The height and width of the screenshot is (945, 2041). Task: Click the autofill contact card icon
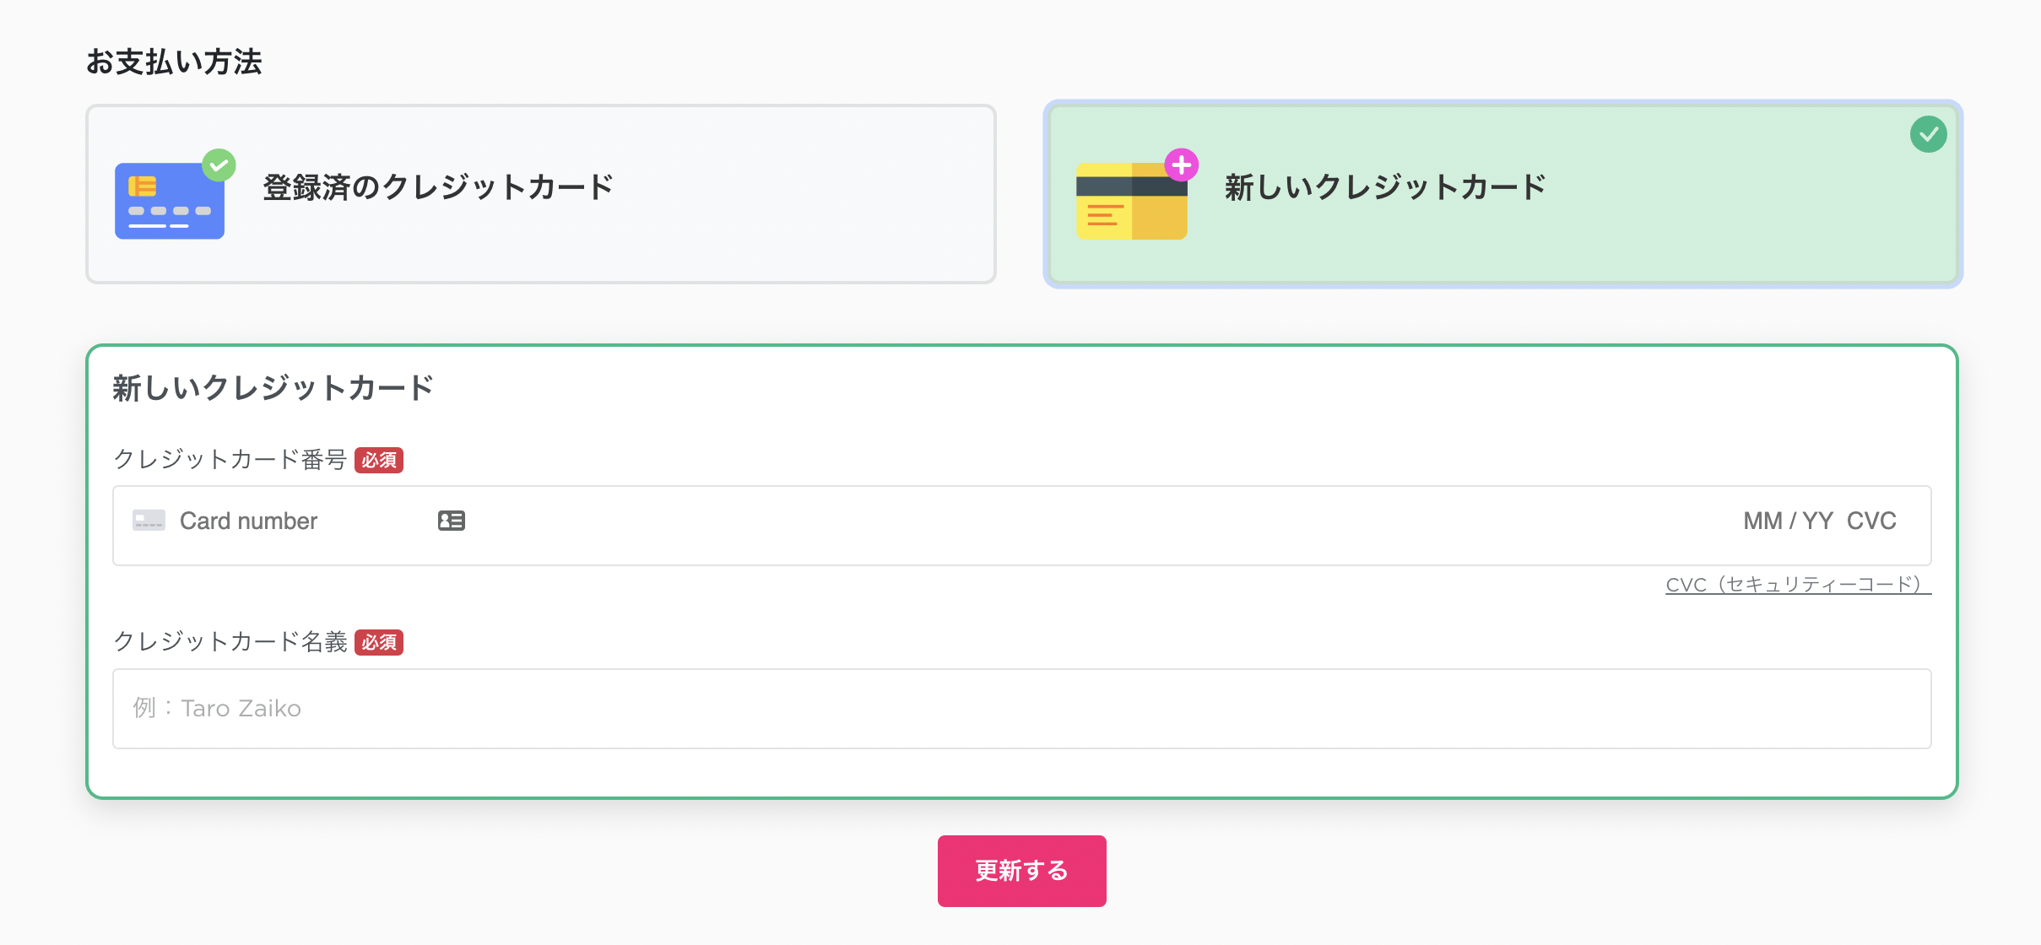coord(452,521)
